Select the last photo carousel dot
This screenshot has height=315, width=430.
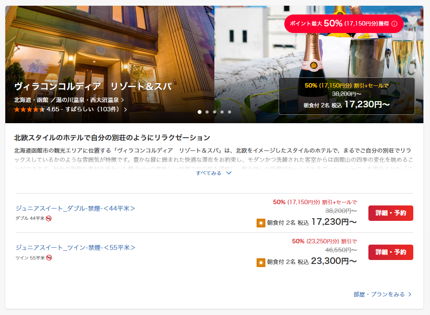coord(229,112)
